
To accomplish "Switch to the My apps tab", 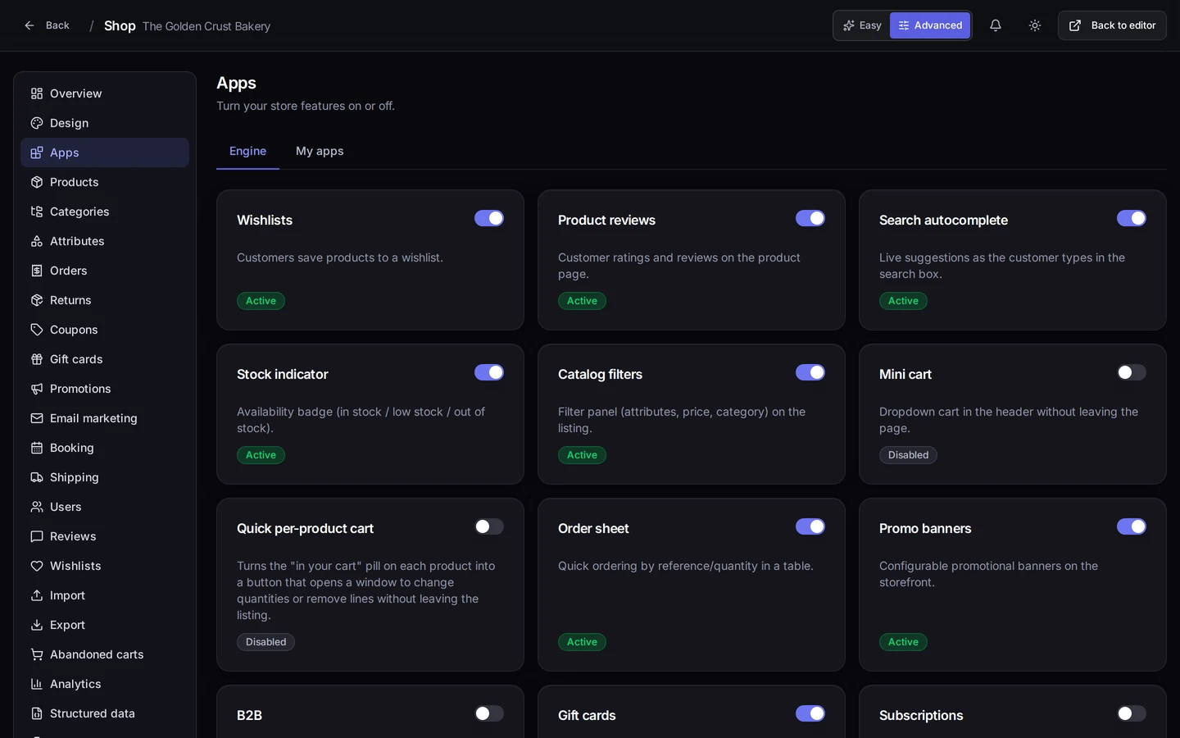I will (x=320, y=151).
